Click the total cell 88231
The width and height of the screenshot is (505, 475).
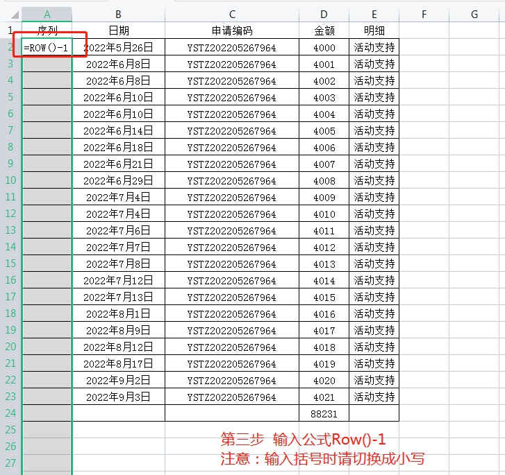[324, 413]
